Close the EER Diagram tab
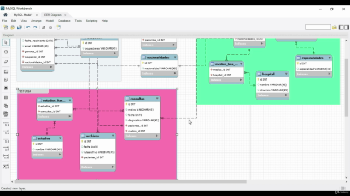The width and height of the screenshot is (350, 196). pos(65,15)
